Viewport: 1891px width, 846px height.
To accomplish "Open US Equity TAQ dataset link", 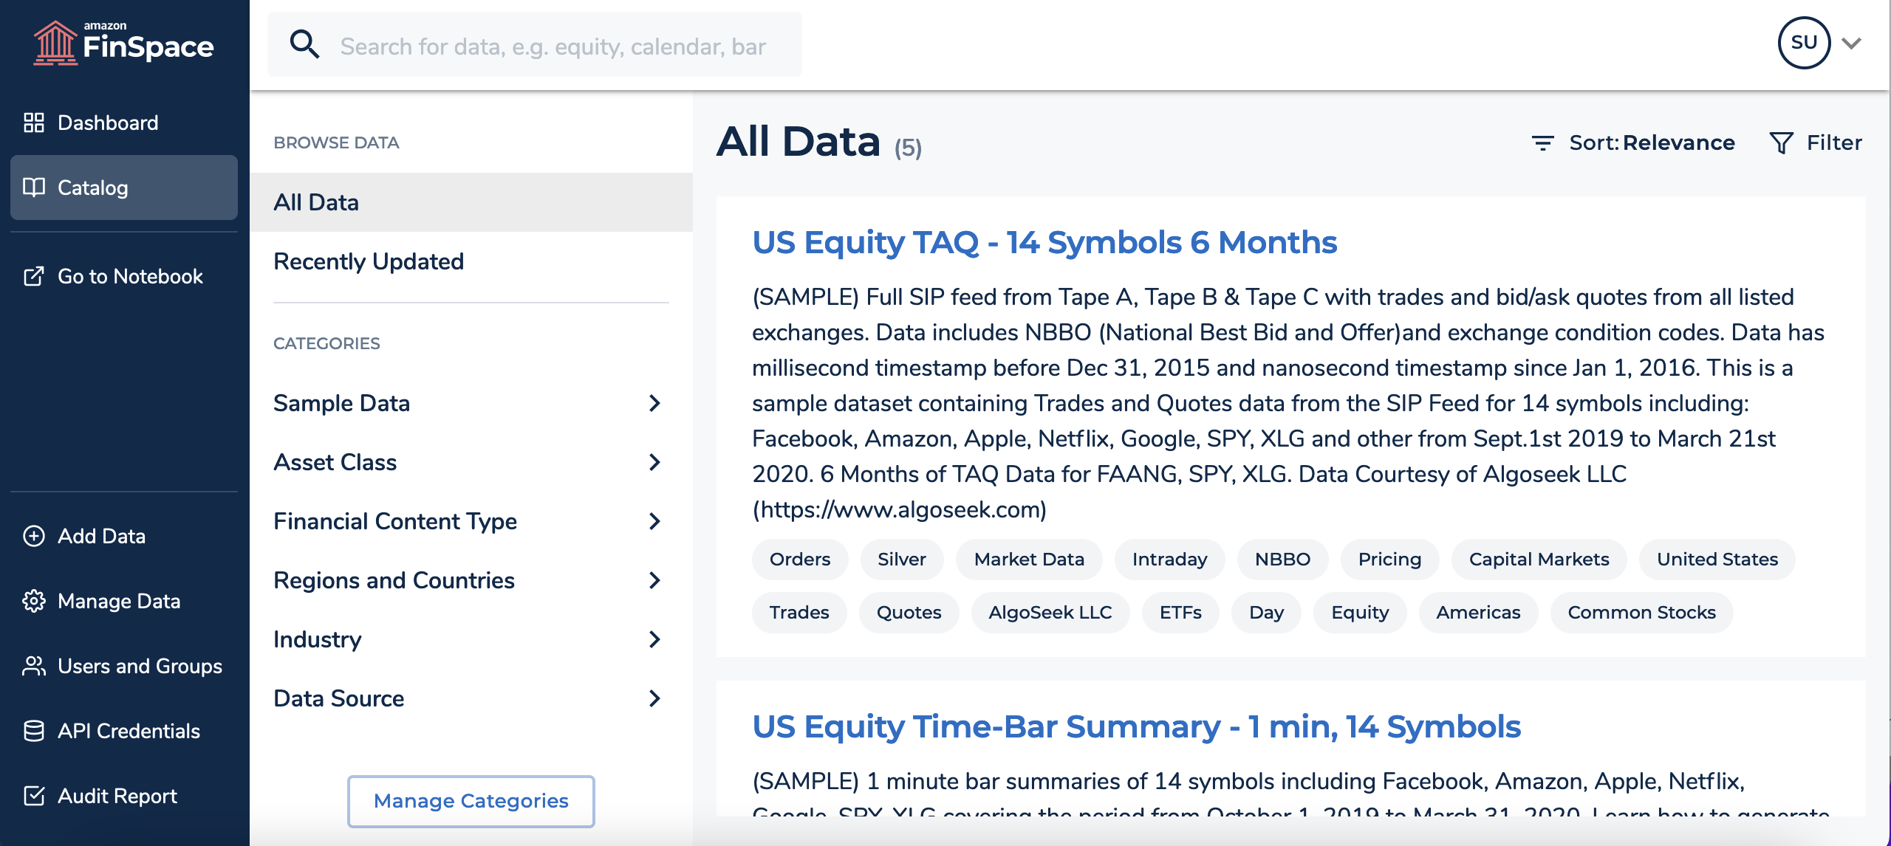I will click(1044, 242).
